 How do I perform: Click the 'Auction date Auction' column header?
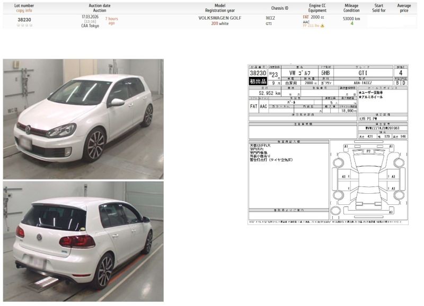tap(100, 8)
